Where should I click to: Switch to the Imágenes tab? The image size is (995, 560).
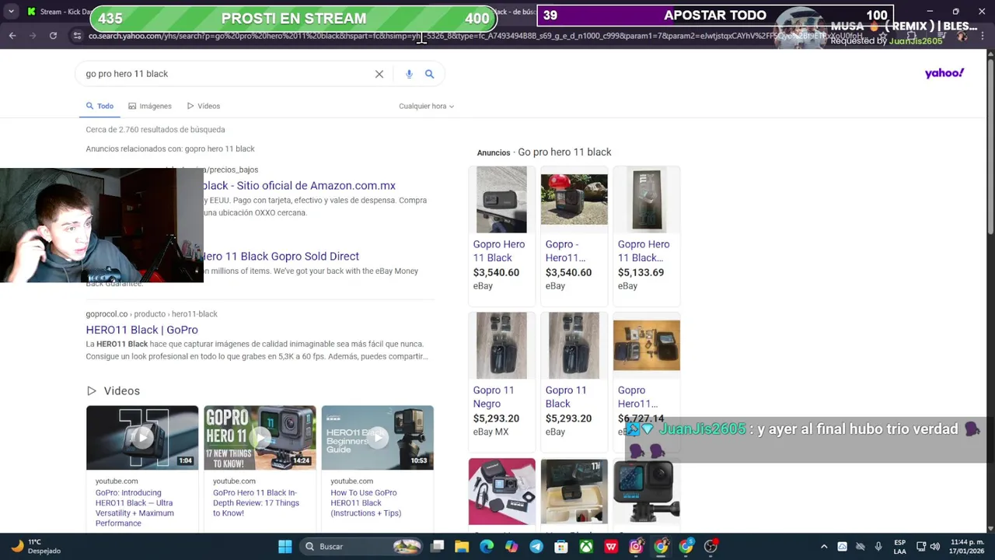150,106
